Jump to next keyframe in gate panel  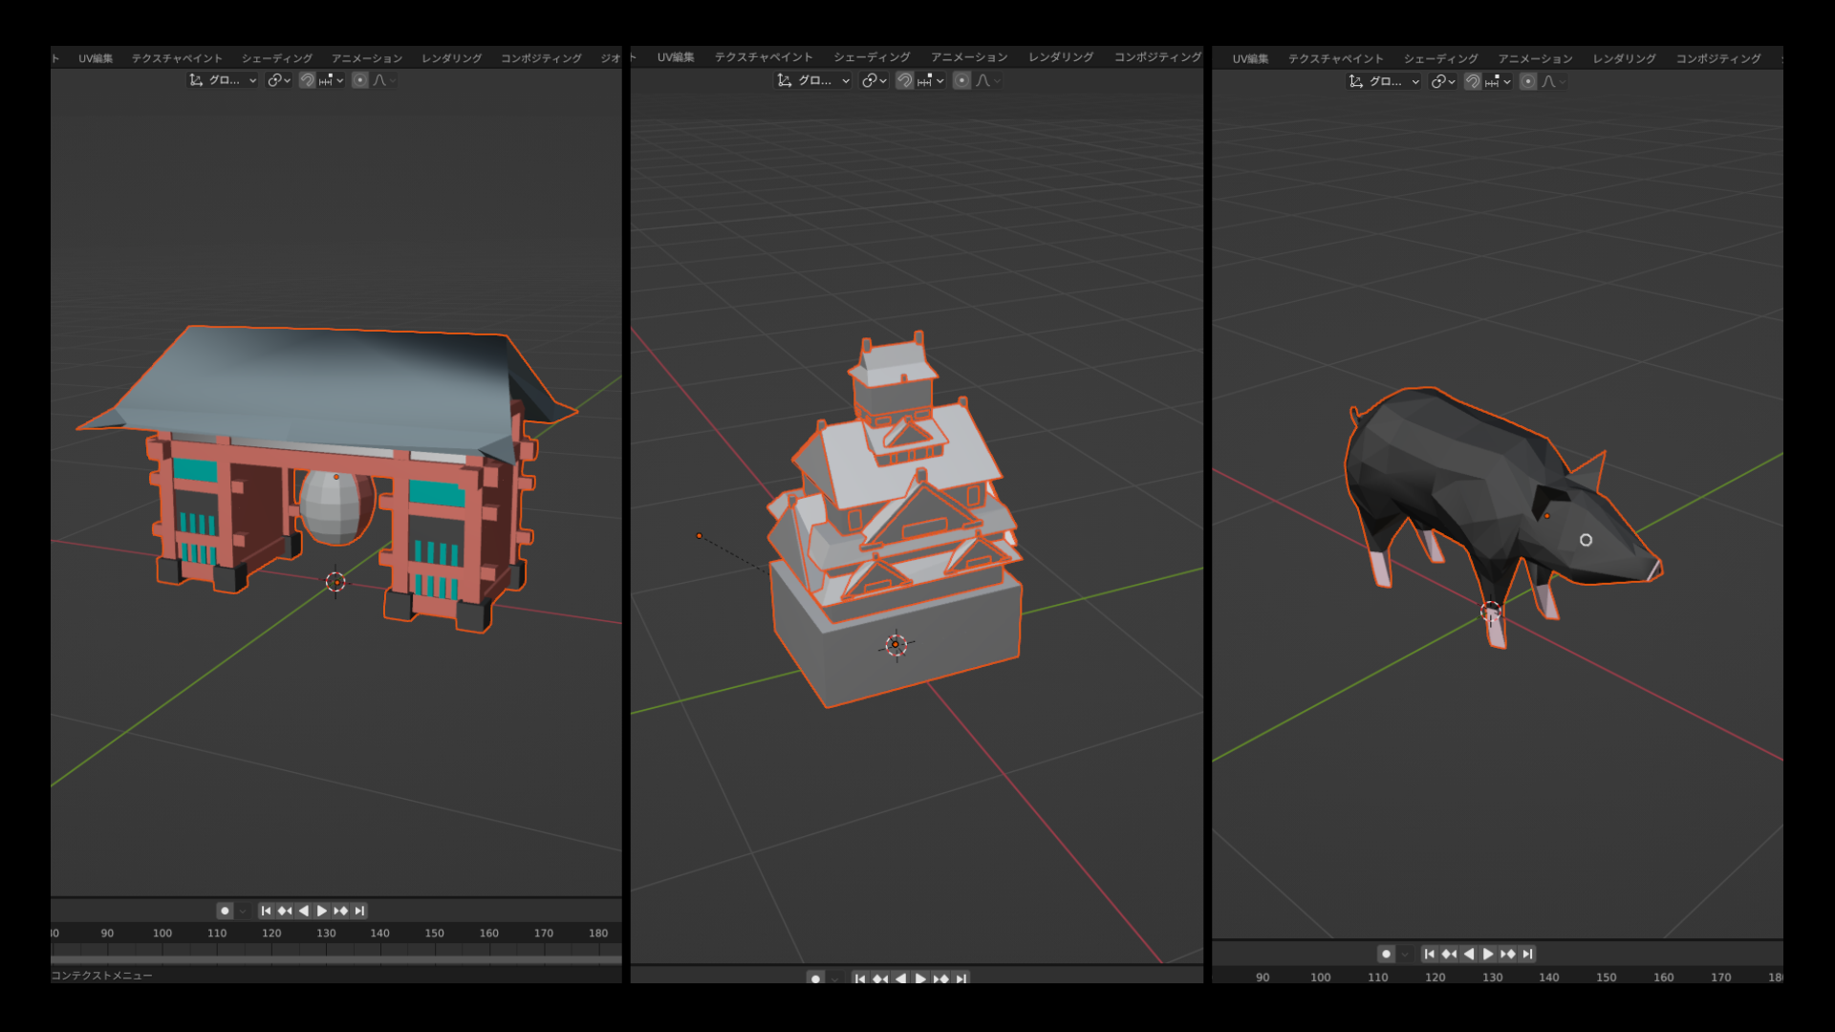coord(340,911)
